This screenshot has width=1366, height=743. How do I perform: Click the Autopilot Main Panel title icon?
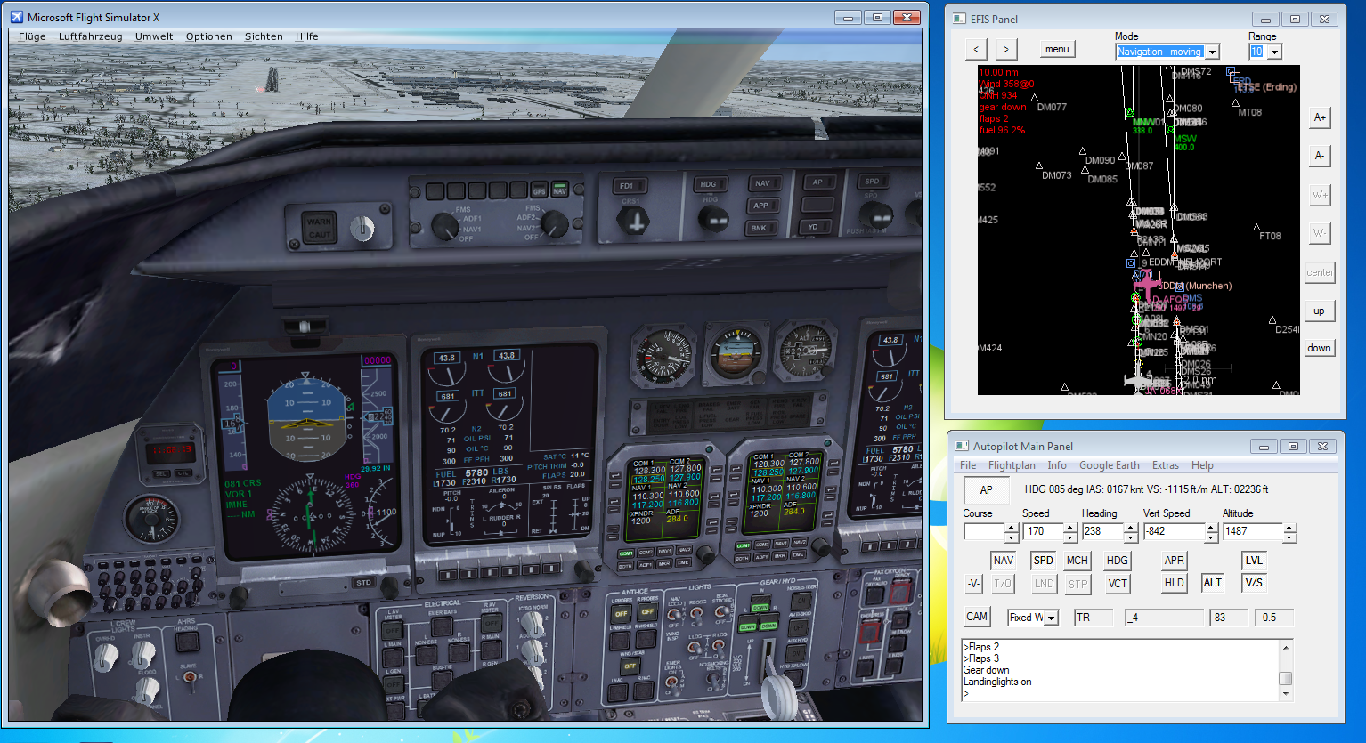coord(962,446)
